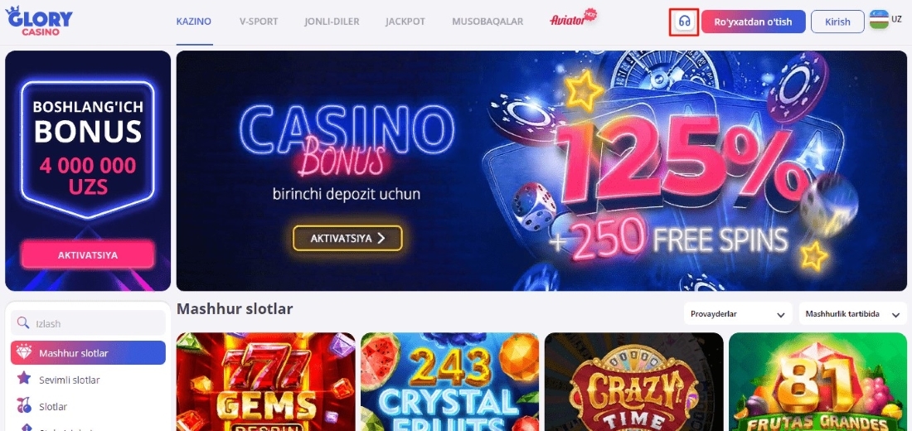The width and height of the screenshot is (912, 431).
Task: Click AKTIVATSIYA on the casino bonus banner
Action: point(347,238)
